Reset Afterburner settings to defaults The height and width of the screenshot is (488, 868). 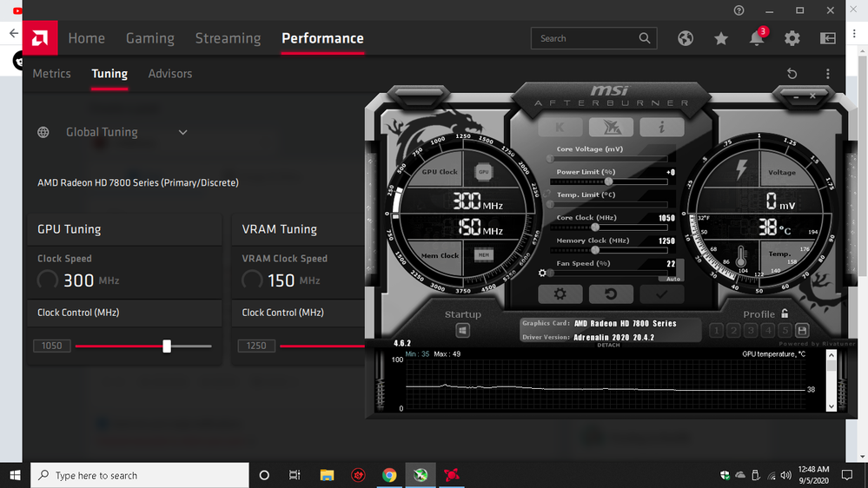(611, 293)
